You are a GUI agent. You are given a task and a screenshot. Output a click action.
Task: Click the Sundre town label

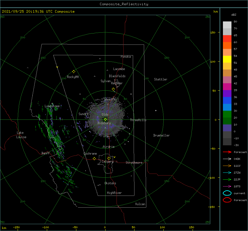[x=83, y=114]
